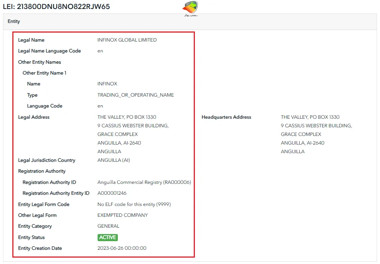Click the Entity Legal Form Code label

coord(43,204)
